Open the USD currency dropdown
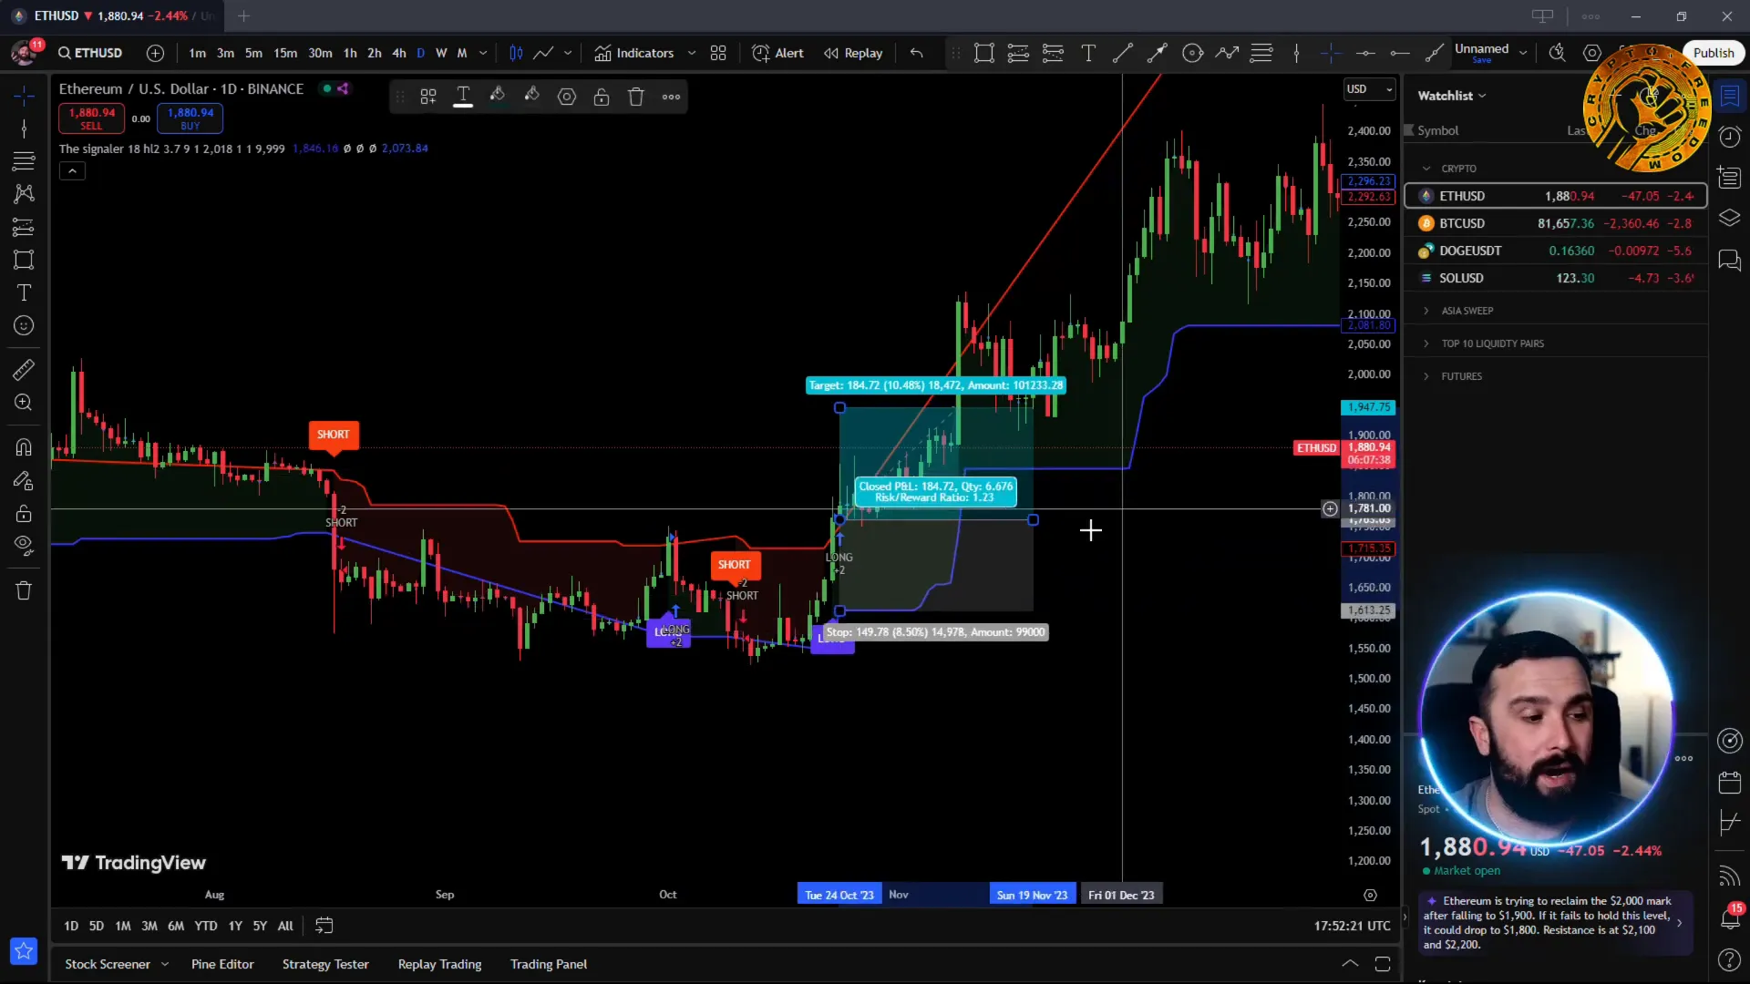Viewport: 1750px width, 984px height. click(1369, 89)
